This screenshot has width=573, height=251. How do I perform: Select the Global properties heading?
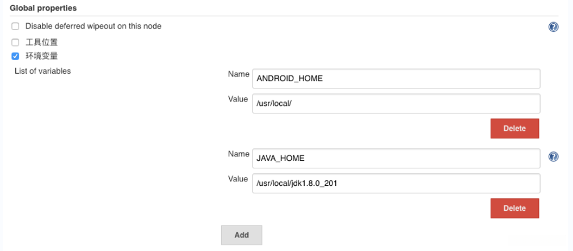(43, 8)
